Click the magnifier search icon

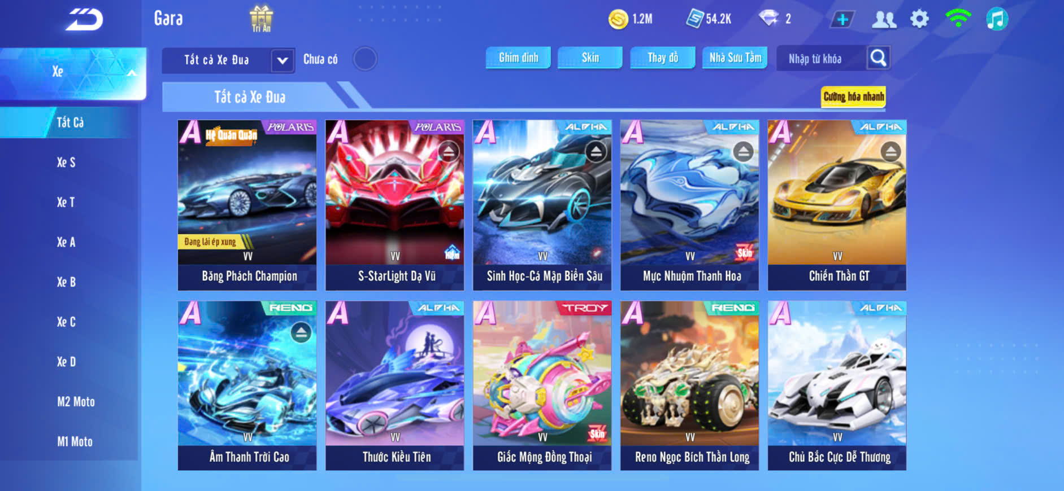pos(878,58)
